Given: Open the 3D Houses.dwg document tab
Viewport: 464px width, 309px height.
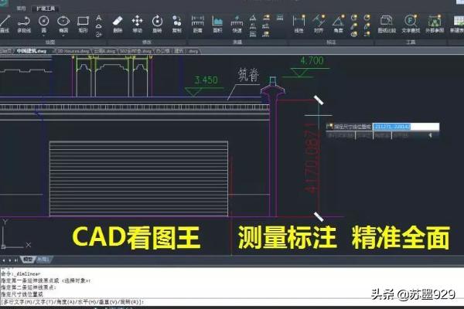Looking at the screenshot, I should click(73, 51).
